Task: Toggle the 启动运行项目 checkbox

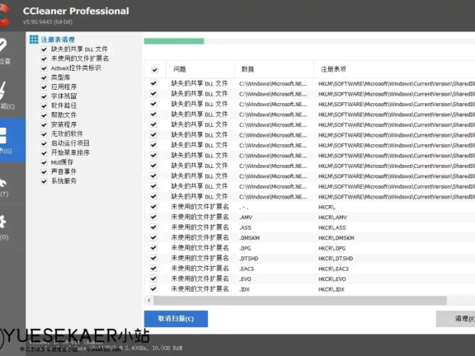Action: click(x=44, y=143)
